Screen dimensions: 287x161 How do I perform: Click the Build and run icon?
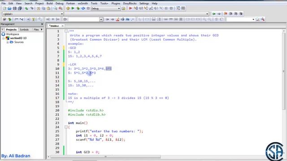78,8
